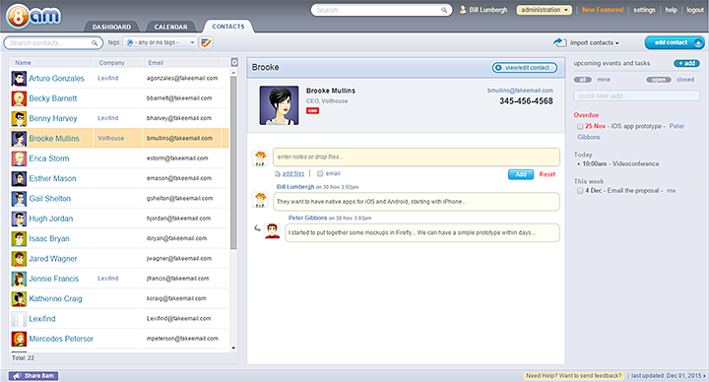
Task: Expand the import contacts menu
Action: tap(594, 43)
